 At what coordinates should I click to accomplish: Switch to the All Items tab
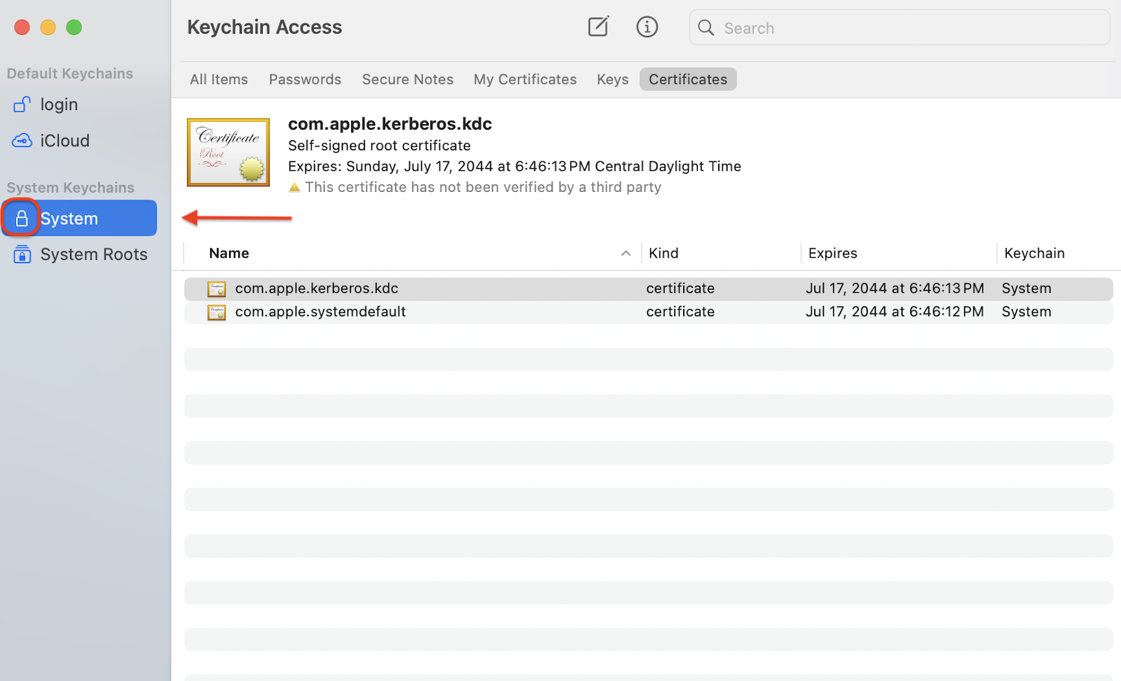tap(219, 79)
